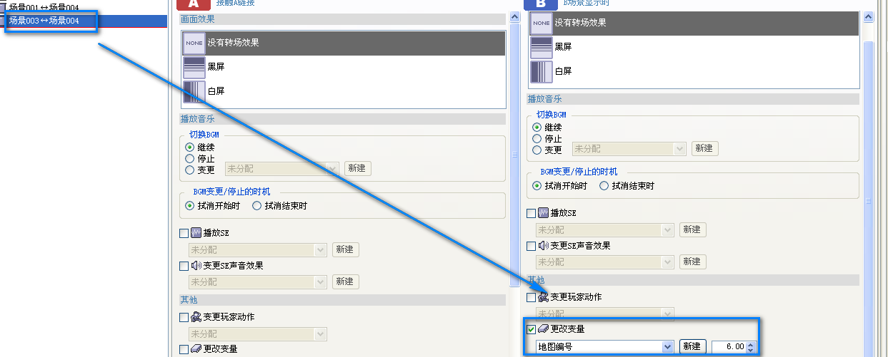888x357 pixels.
Task: Choose 拭消开始时 timing in panel A
Action: point(190,206)
